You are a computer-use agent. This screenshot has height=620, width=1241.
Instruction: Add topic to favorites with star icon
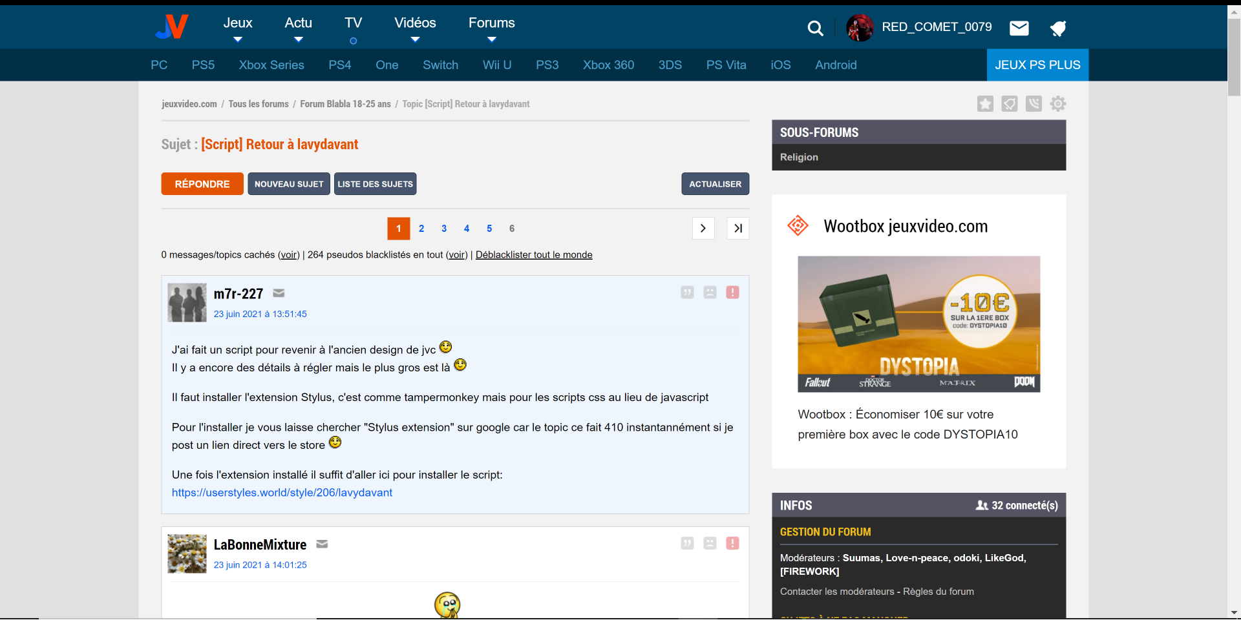[985, 103]
